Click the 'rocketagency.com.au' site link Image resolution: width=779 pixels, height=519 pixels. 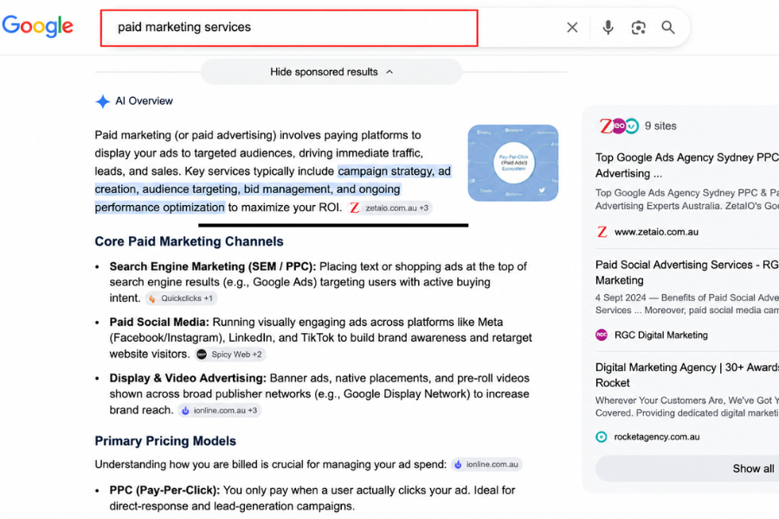pyautogui.click(x=657, y=437)
